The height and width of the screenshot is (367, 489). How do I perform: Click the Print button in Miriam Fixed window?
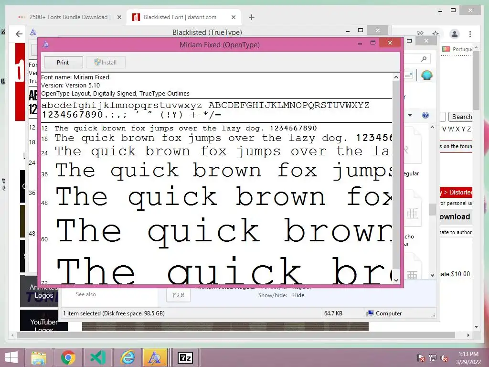(x=64, y=63)
